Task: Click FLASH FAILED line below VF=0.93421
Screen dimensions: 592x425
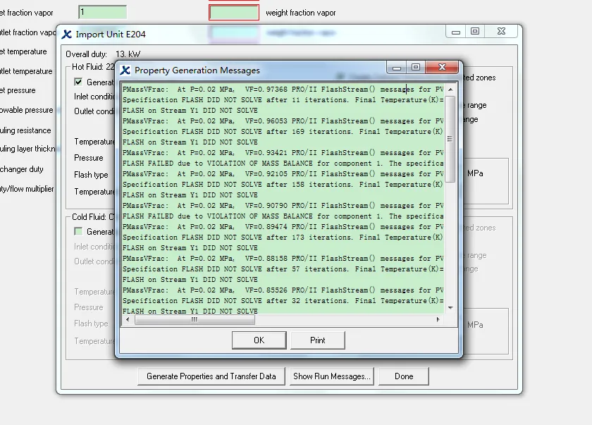Action: [x=283, y=164]
